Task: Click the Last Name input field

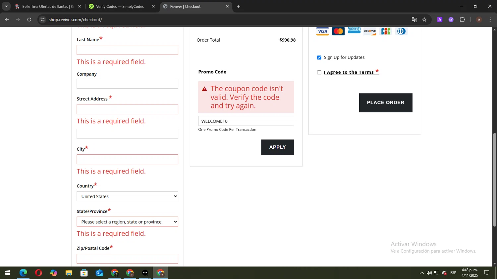Action: (x=128, y=50)
